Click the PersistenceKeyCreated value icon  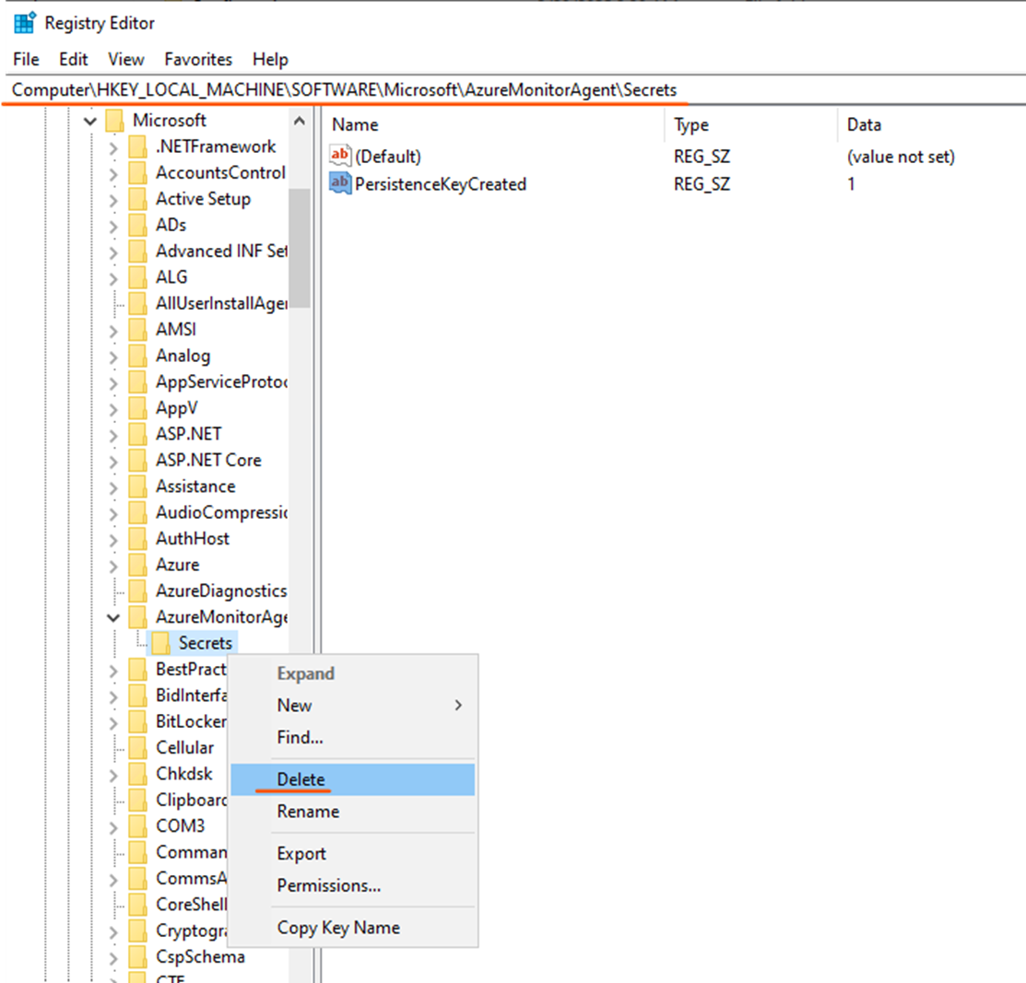point(339,183)
